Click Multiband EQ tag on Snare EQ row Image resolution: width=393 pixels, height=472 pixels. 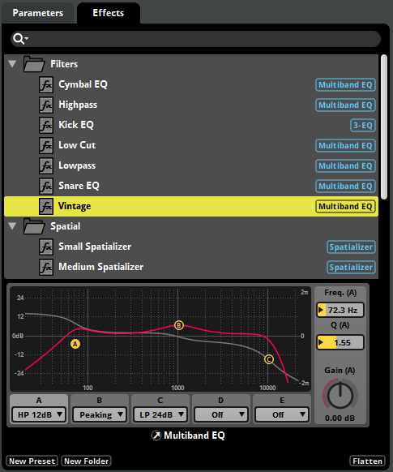tap(345, 186)
